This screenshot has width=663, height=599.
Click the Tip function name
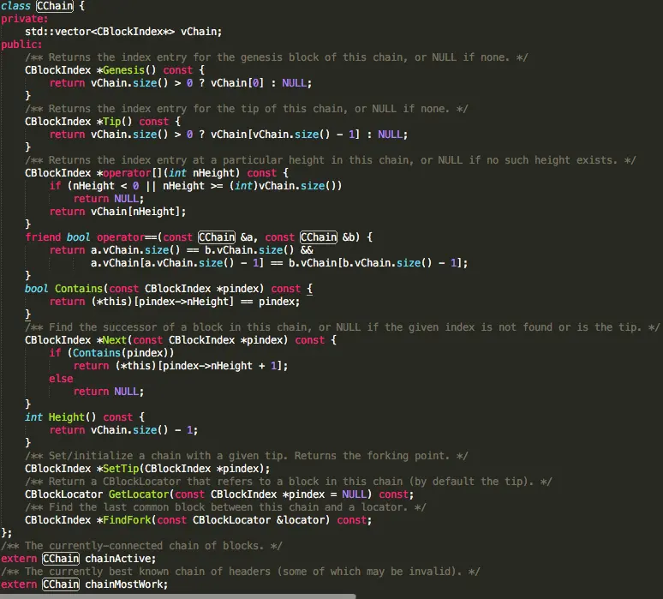[111, 122]
